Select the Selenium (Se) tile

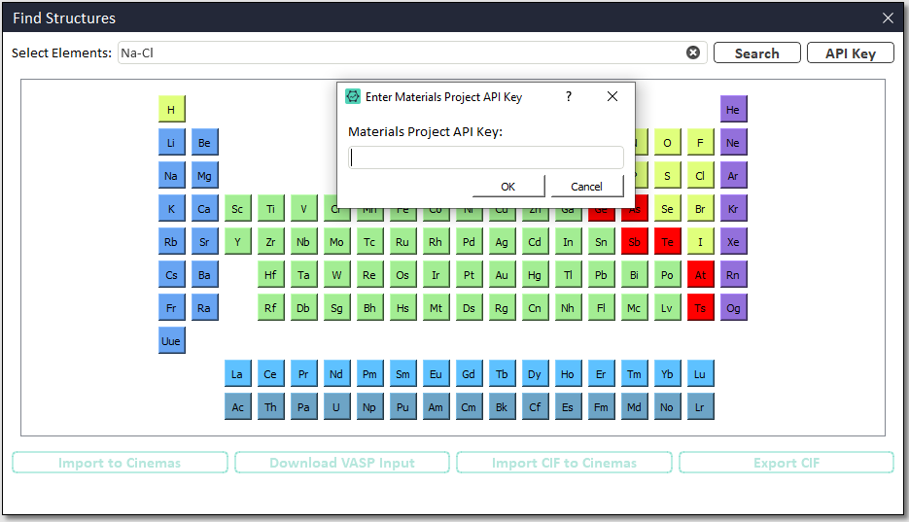pos(667,208)
